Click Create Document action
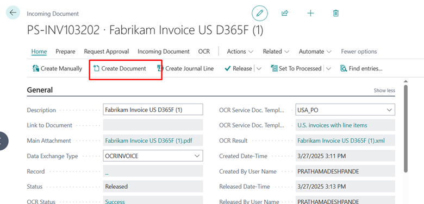The height and width of the screenshot is (204, 424). 120,68
